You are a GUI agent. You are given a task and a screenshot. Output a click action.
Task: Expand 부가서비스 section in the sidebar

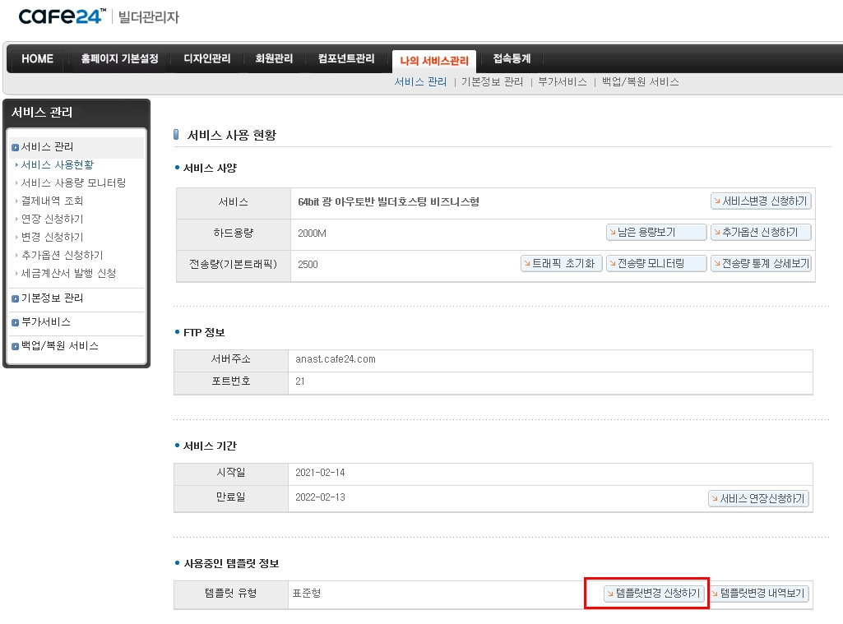(46, 322)
